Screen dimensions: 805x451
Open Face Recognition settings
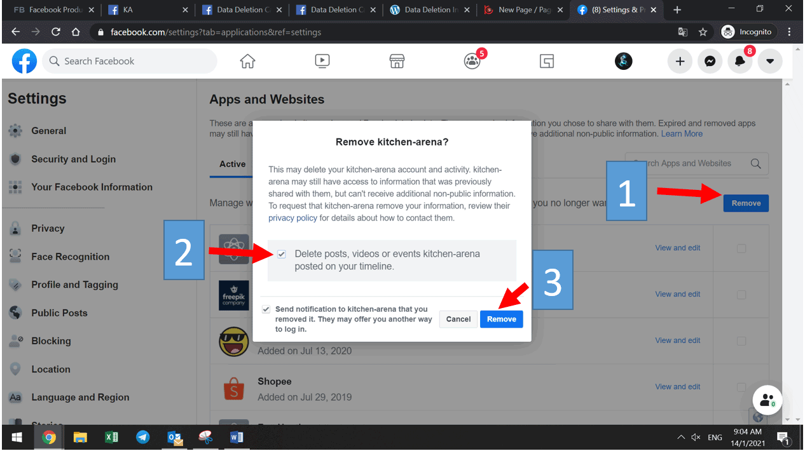(70, 257)
